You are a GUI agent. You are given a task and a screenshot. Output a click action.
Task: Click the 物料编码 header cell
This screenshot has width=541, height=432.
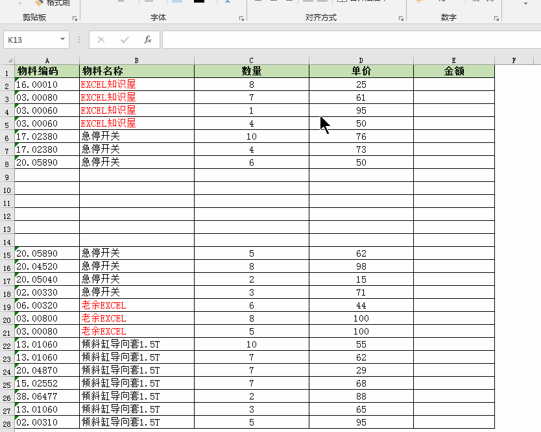pos(47,71)
